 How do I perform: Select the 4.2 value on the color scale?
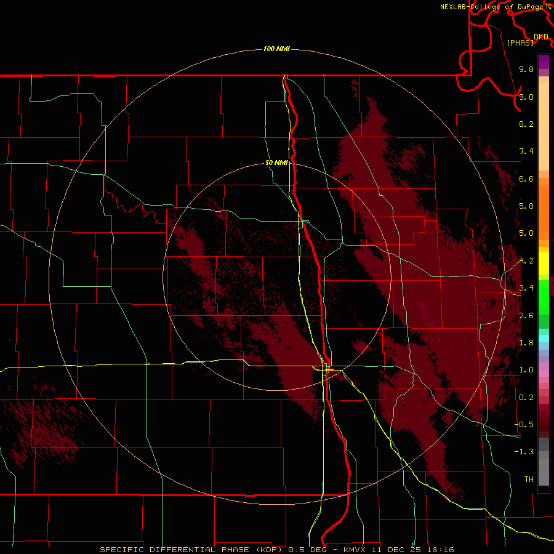click(526, 261)
